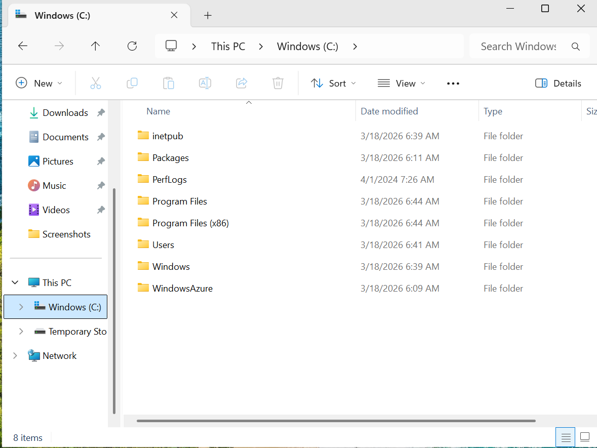
Task: Switch to details list view icon in status bar
Action: [x=566, y=437]
